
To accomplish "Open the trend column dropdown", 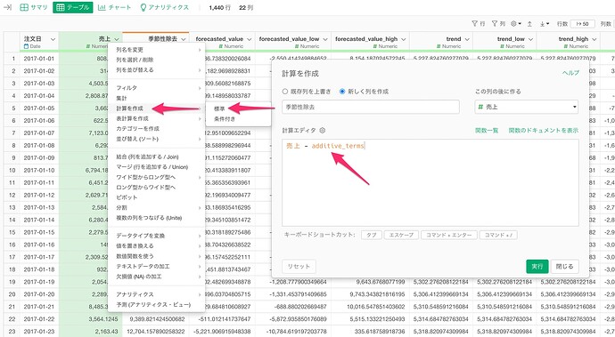I will (467, 39).
